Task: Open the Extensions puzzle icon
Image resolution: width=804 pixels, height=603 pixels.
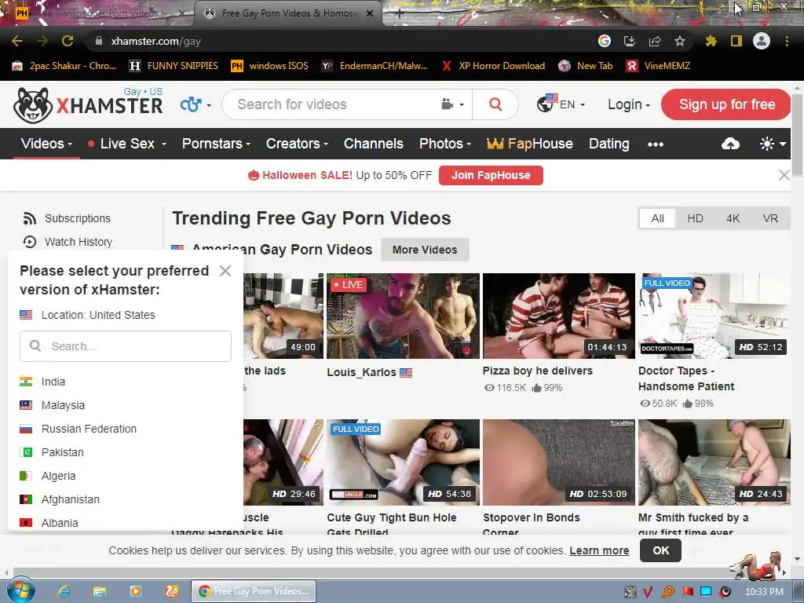Action: [711, 41]
